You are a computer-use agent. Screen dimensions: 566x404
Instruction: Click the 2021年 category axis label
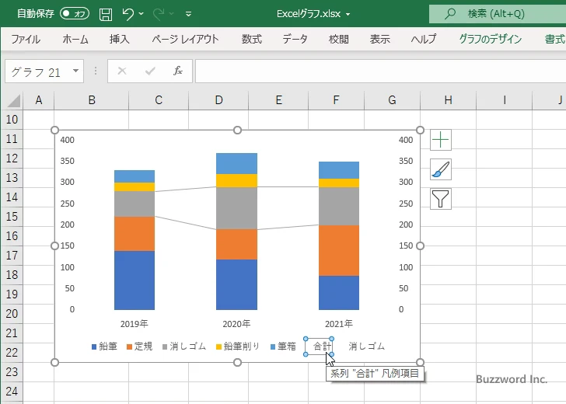(x=339, y=324)
